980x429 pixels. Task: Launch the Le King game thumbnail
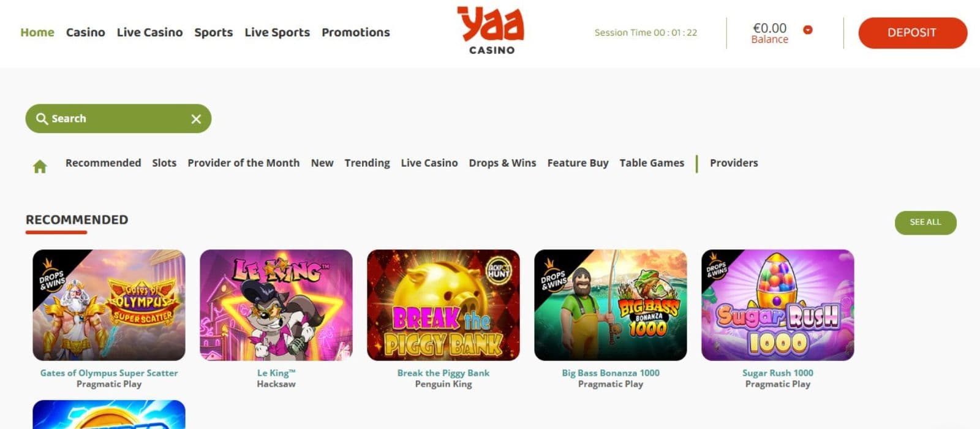coord(276,305)
